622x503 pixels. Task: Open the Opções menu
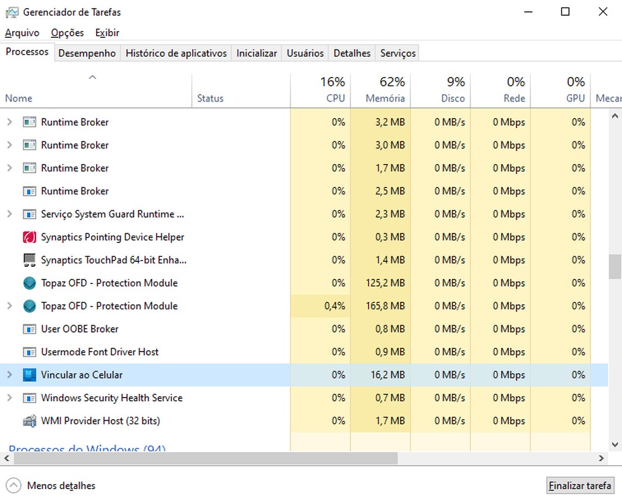[x=67, y=33]
